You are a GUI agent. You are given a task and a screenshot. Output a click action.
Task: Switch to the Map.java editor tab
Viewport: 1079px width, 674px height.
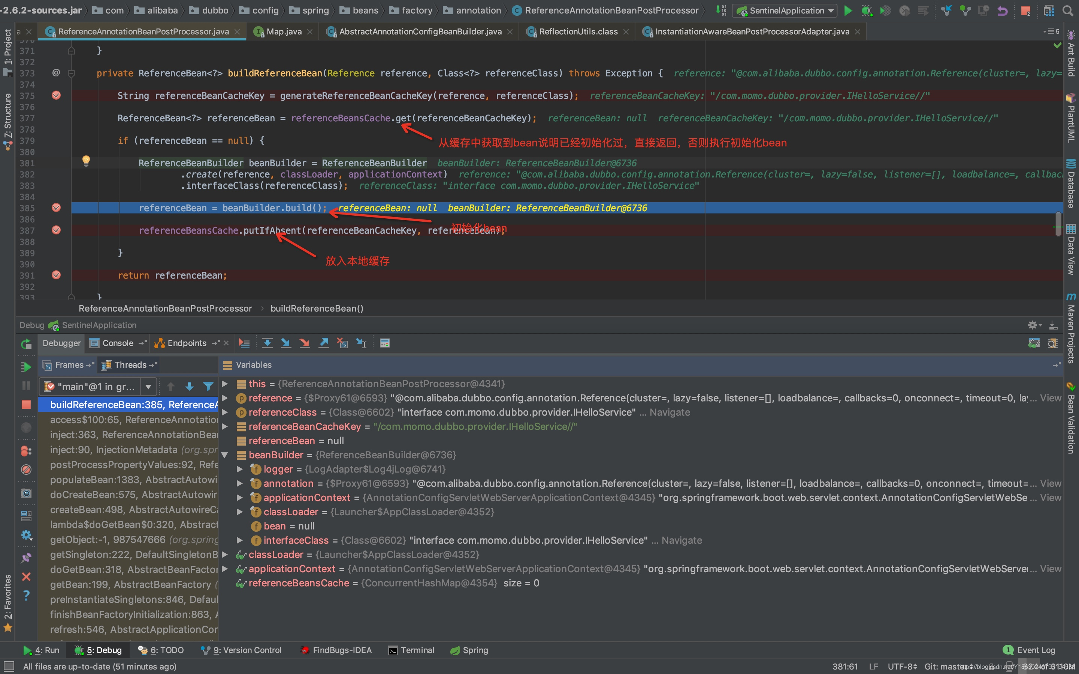(284, 31)
